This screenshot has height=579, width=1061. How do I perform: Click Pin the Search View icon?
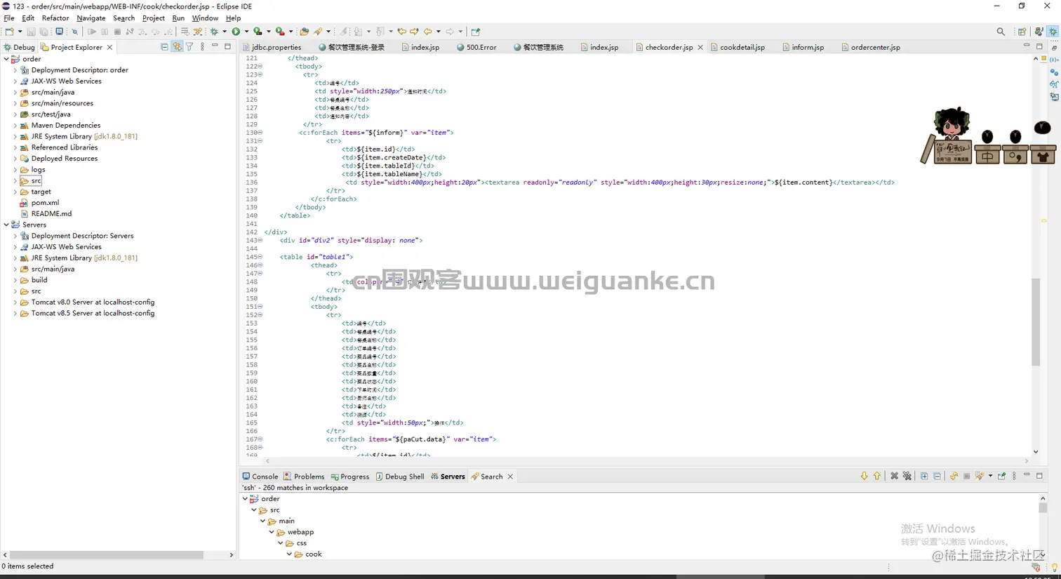(x=1001, y=476)
